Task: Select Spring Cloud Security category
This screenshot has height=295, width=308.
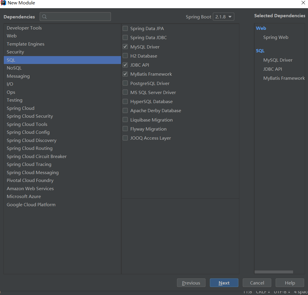Action: click(62, 116)
